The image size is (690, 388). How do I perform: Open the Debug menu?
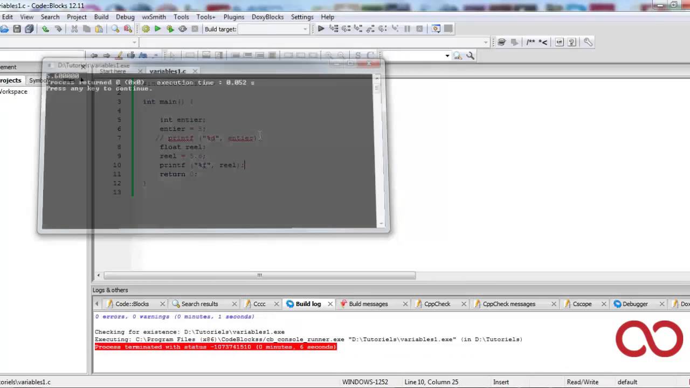pos(125,17)
